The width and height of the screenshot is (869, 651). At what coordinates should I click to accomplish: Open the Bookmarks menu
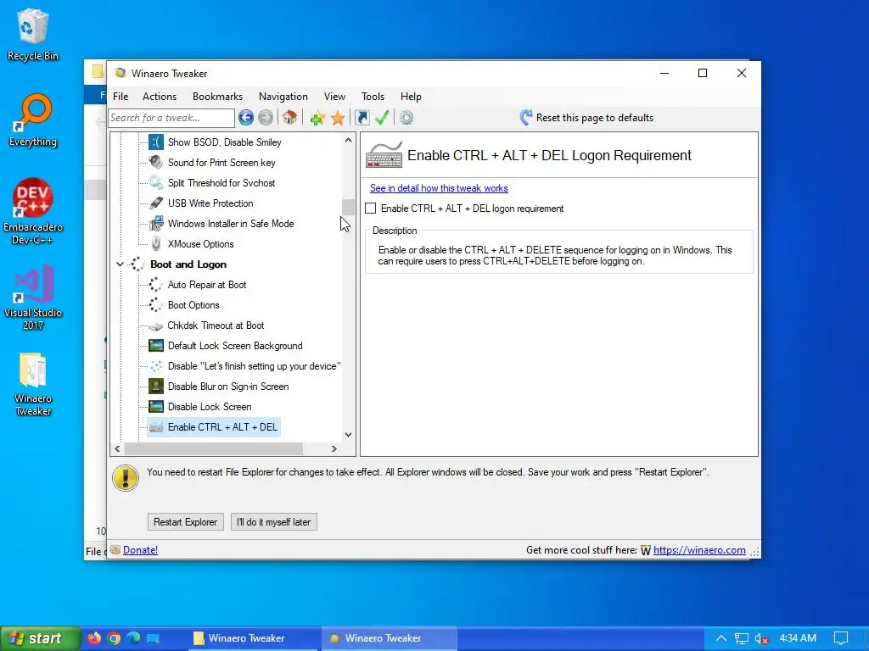point(218,97)
